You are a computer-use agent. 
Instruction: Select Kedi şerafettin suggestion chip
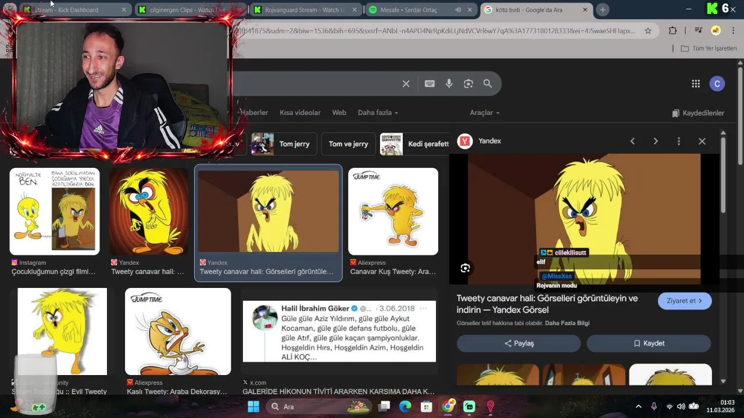415,144
